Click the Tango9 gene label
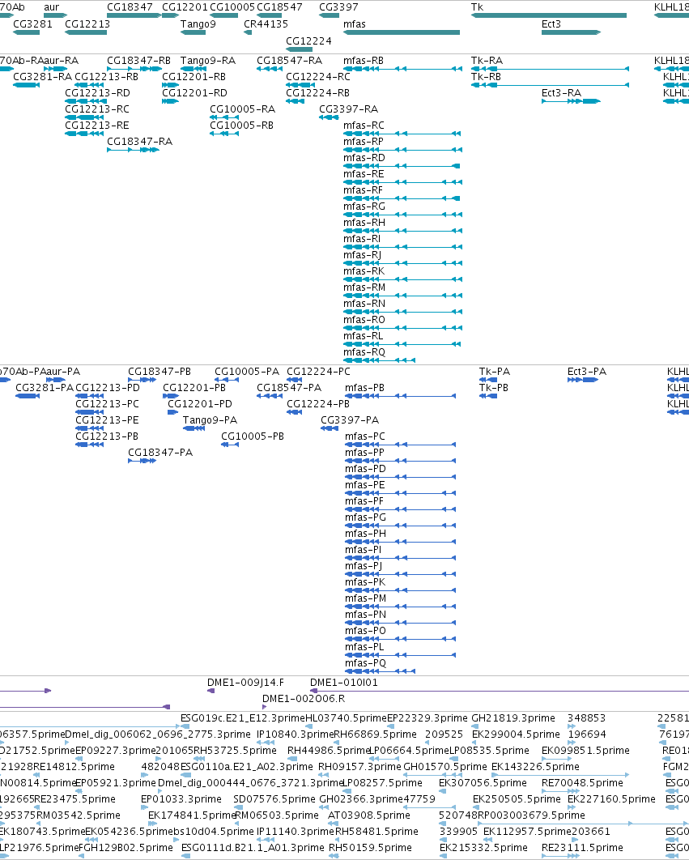This screenshot has width=689, height=860. click(198, 24)
